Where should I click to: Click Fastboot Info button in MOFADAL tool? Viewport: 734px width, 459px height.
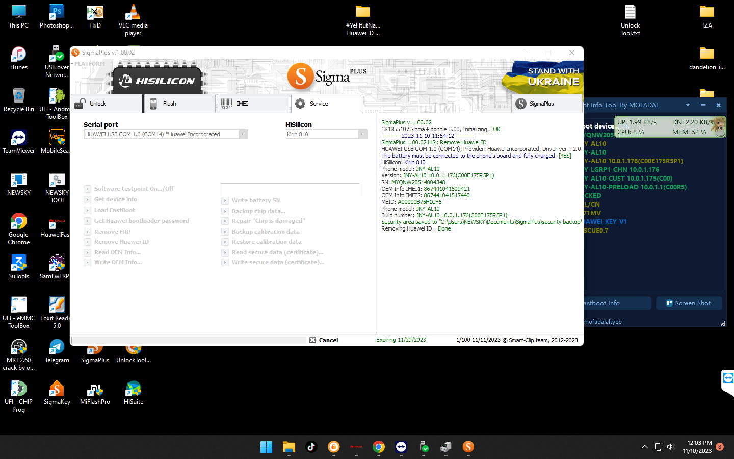pos(617,303)
